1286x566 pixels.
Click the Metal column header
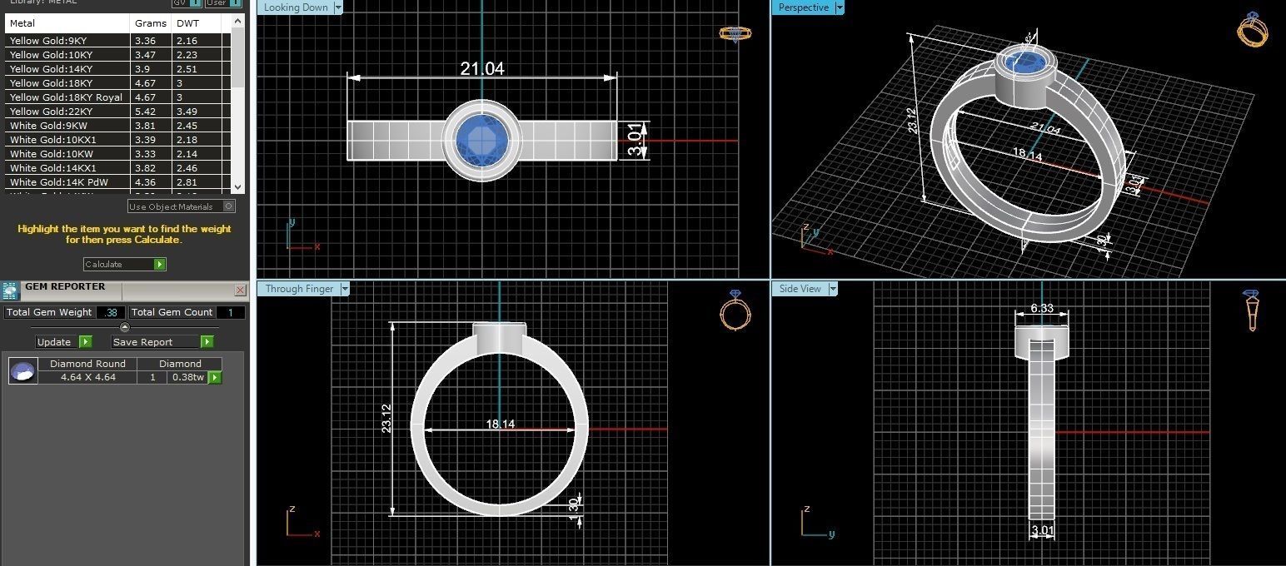pos(67,23)
